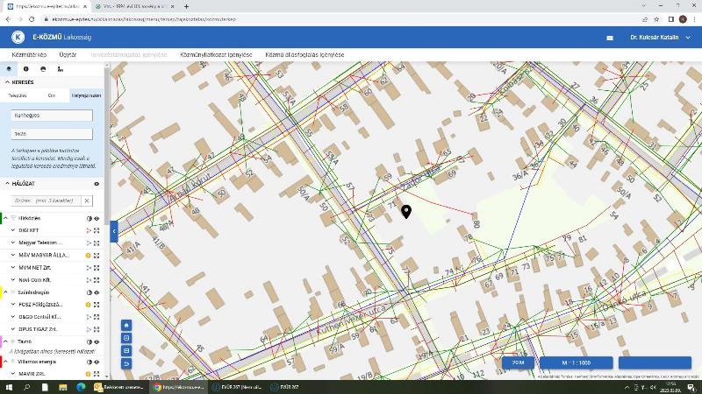Image resolution: width=702 pixels, height=394 pixels.
Task: Clear the network filter with X button
Action: [87, 201]
